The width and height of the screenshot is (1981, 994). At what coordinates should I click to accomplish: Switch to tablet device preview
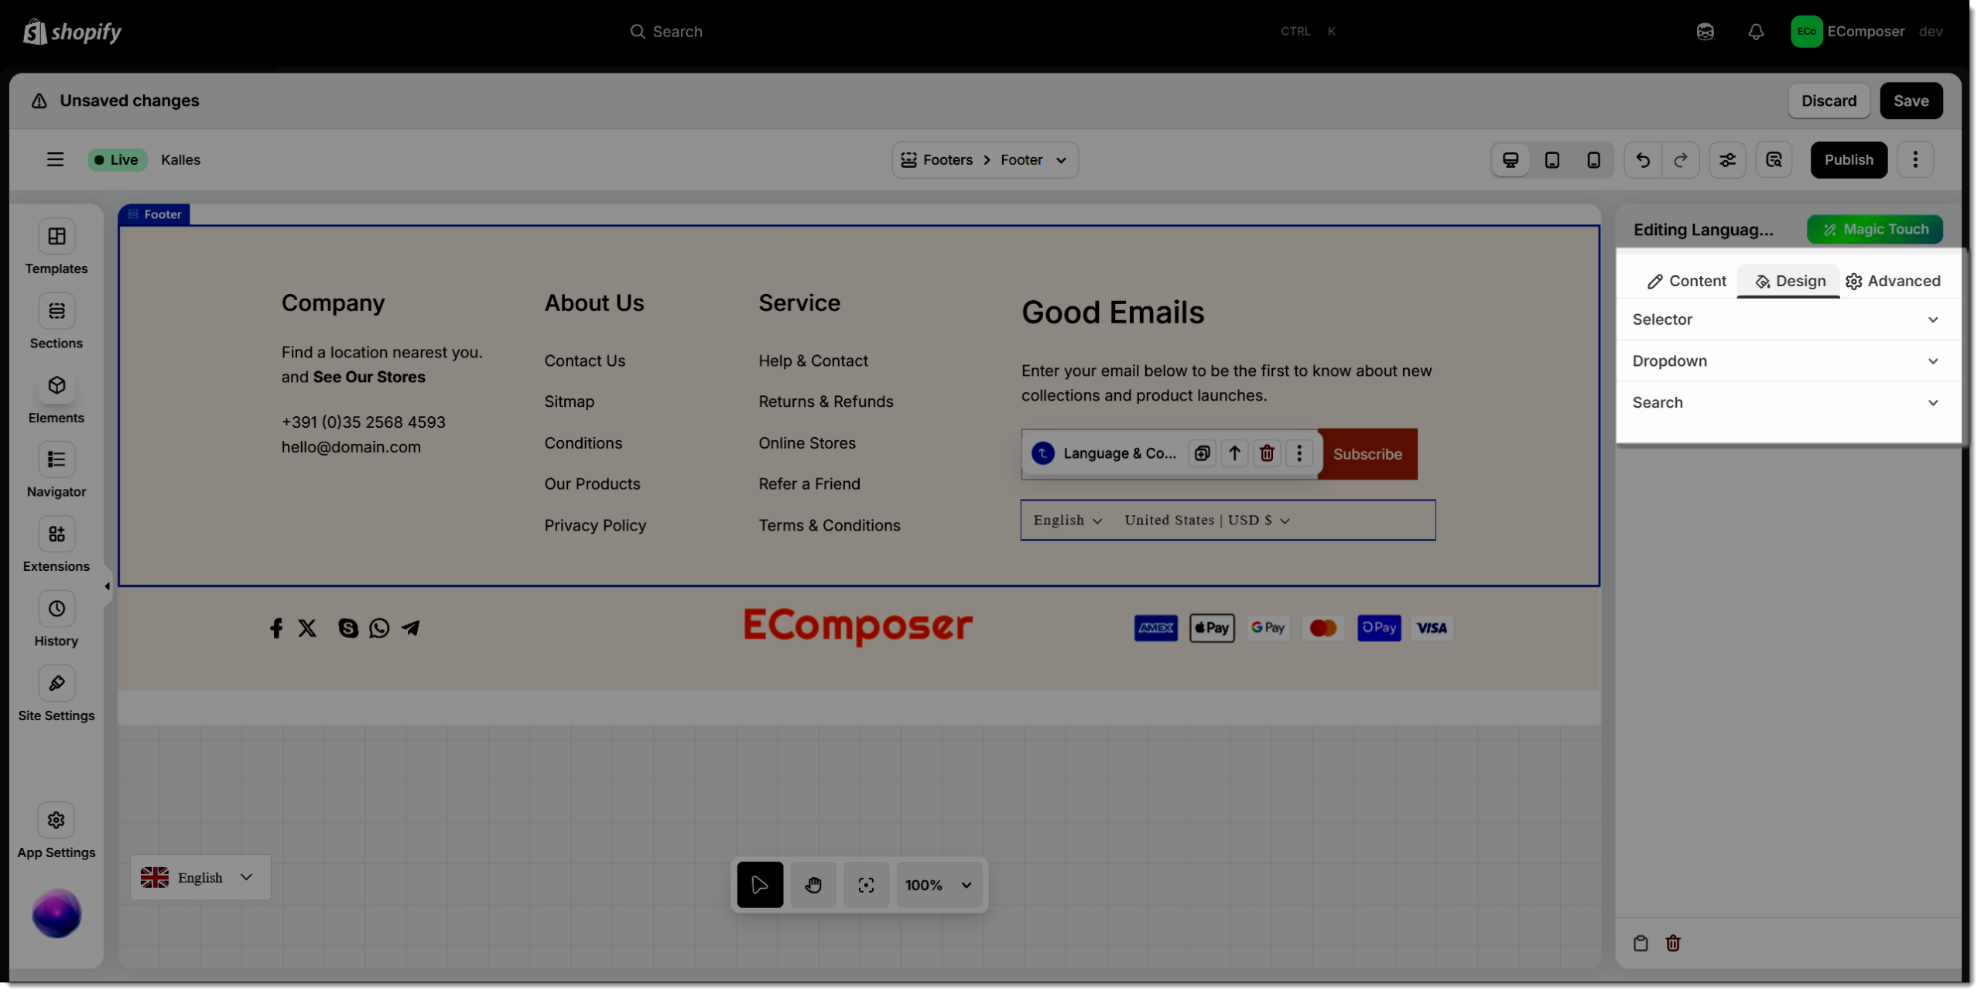click(x=1552, y=160)
